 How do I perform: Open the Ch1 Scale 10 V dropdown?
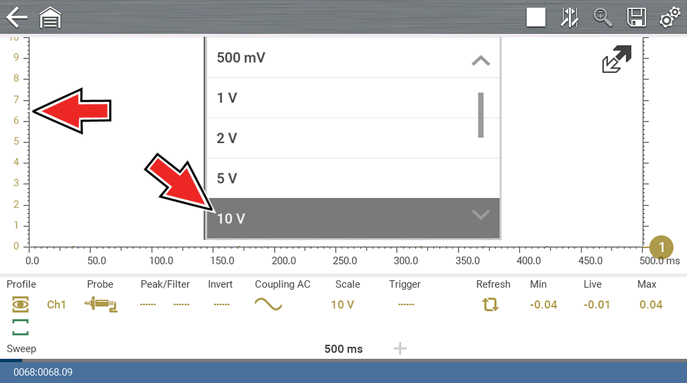pos(343,305)
